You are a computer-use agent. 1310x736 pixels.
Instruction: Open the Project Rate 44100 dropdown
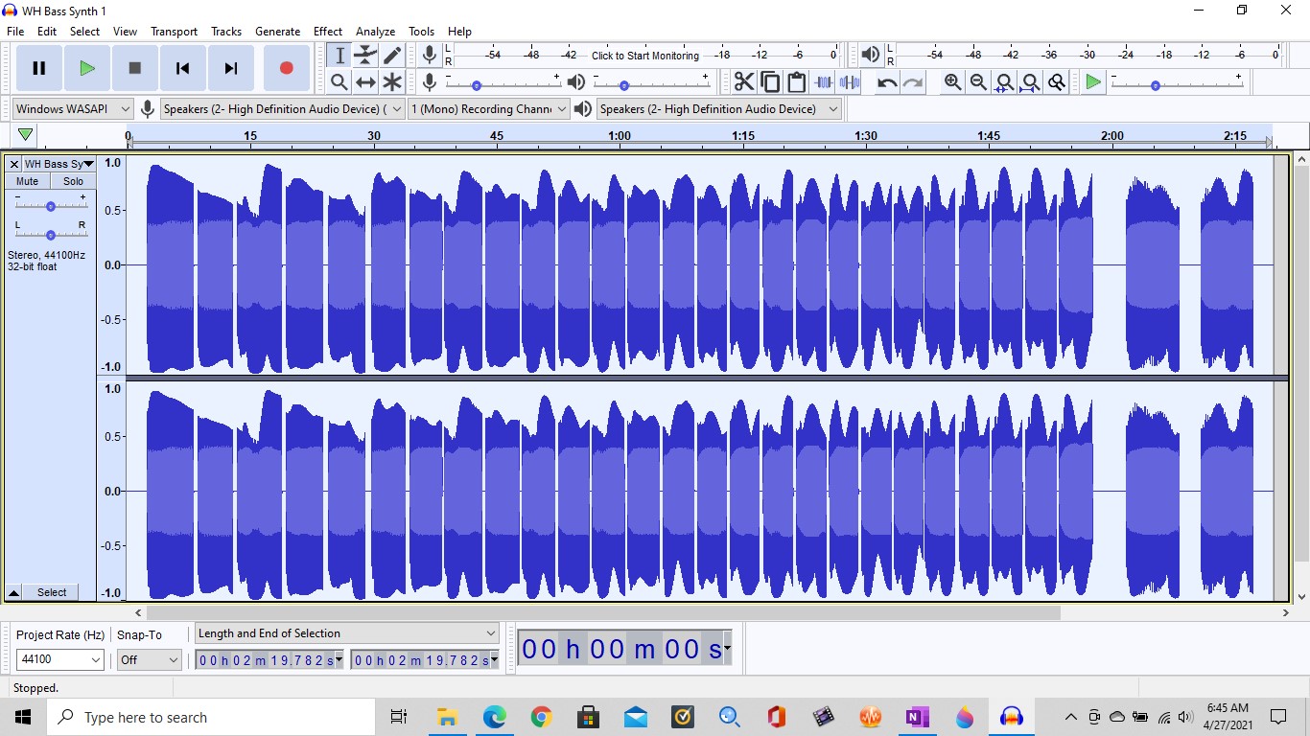pos(60,659)
